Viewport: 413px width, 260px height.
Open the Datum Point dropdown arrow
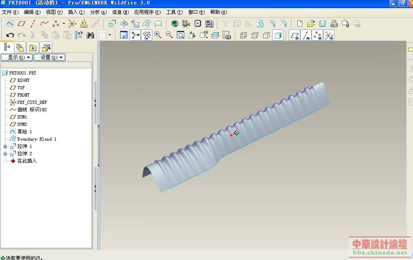pyautogui.click(x=64, y=24)
